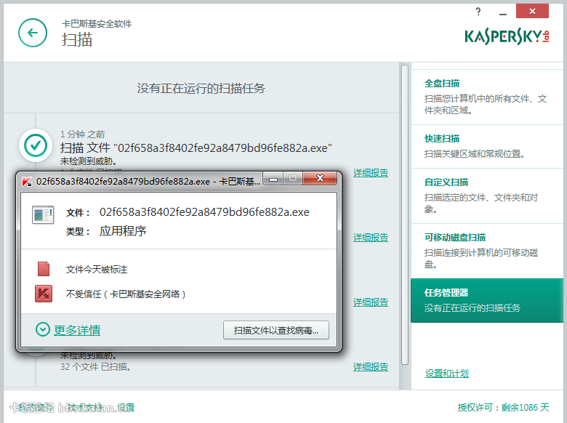Click the 1 分钟 之前 timestamp
567x423 pixels.
pos(82,134)
